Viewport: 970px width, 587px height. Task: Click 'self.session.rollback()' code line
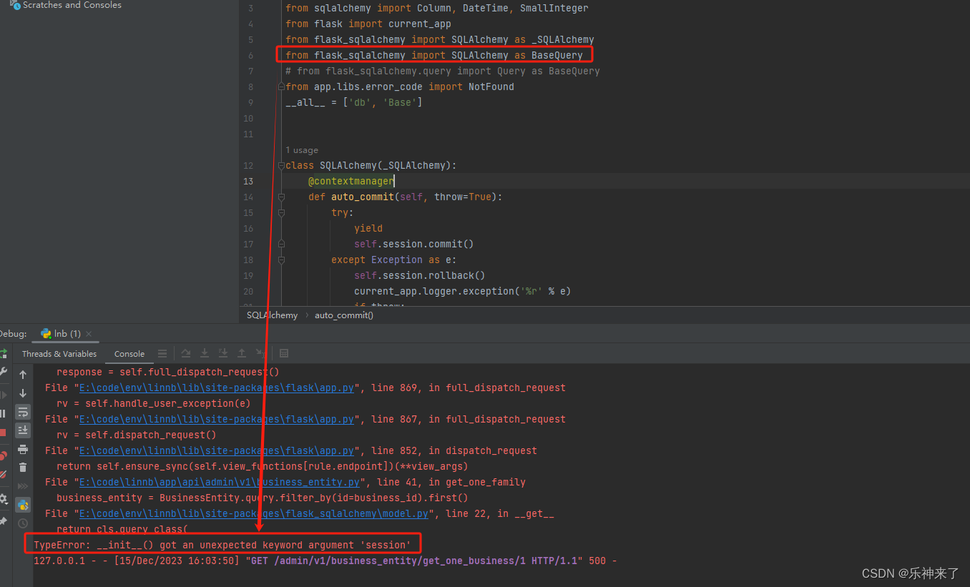tap(420, 275)
